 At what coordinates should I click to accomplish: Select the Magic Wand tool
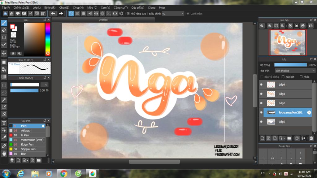[x=4, y=100]
